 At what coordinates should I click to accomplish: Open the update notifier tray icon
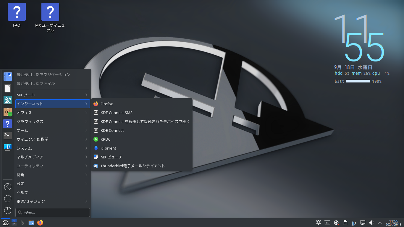(336, 223)
